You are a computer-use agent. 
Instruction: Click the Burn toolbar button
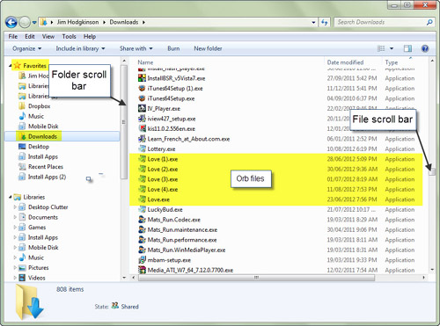click(x=173, y=48)
